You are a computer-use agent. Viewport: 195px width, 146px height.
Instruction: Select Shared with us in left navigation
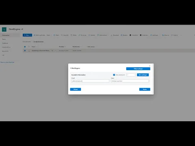[6, 47]
